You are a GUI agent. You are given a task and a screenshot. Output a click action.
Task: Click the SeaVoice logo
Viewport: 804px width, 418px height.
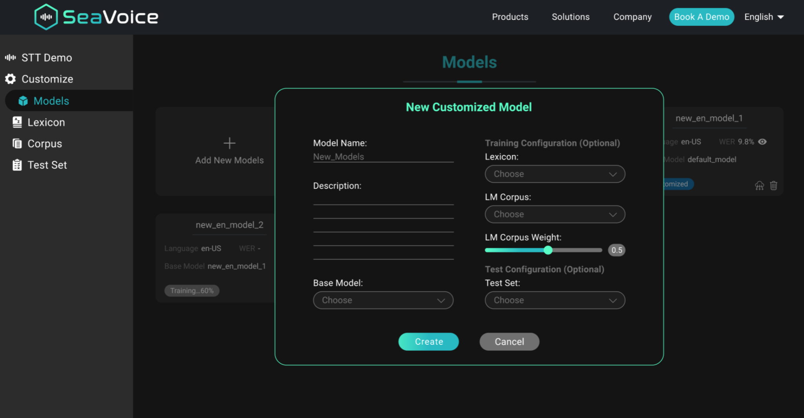point(95,16)
